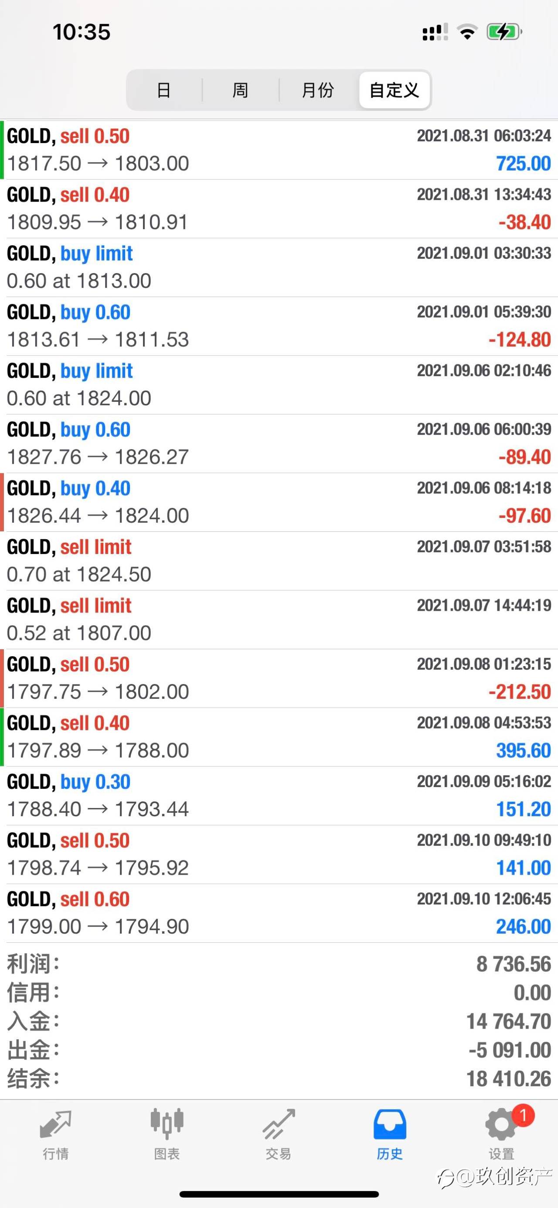The width and height of the screenshot is (558, 1208).
Task: Select the 历史 history tray icon
Action: 390,1125
